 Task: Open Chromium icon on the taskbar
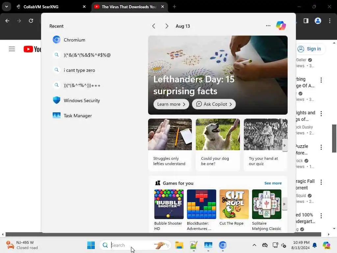point(223,245)
